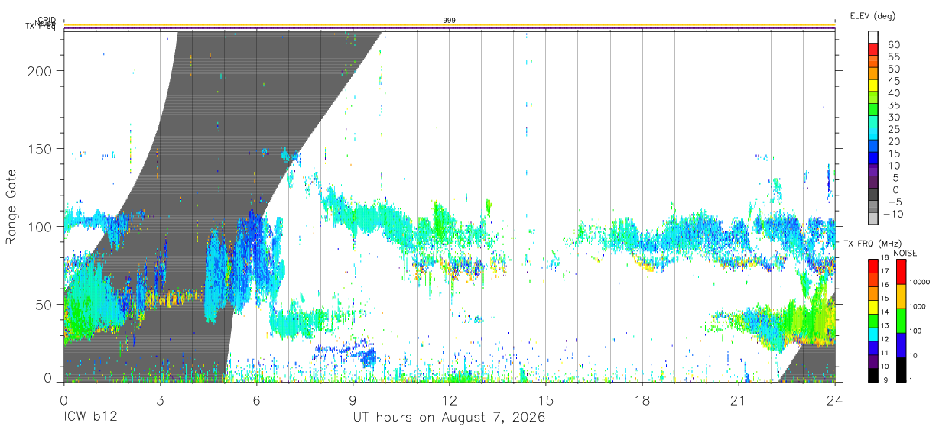Click the red segment of ELEV color bar
Image resolution: width=939 pixels, height=433 pixels.
[x=873, y=50]
